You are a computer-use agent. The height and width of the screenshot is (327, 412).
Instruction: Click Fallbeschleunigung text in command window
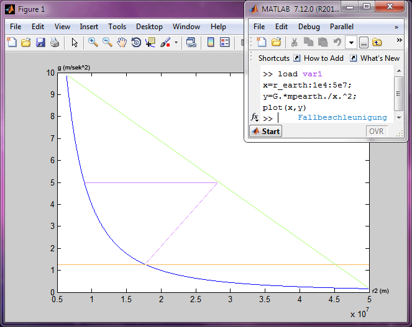pos(342,117)
